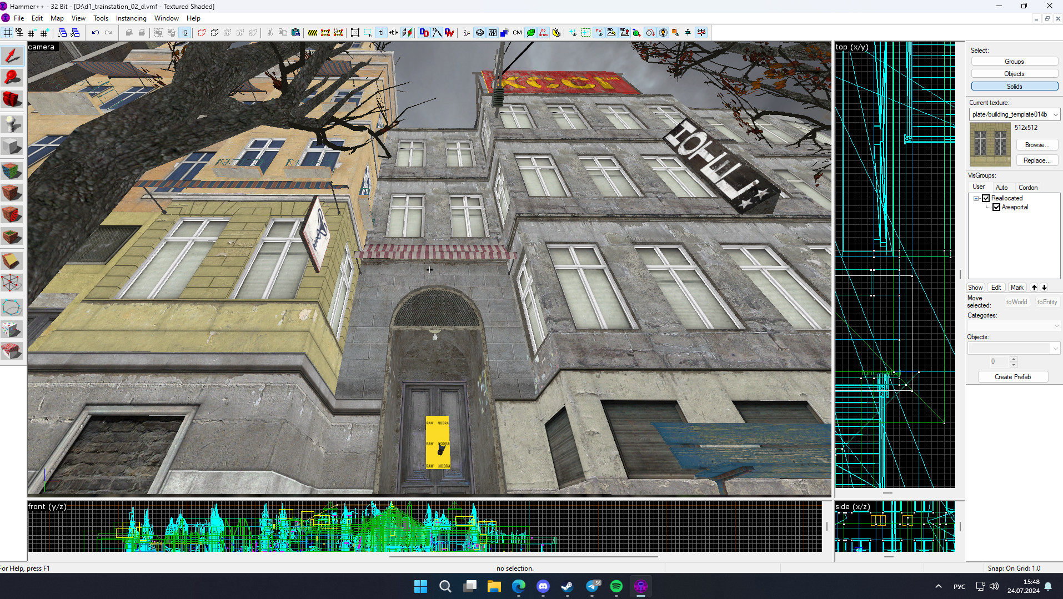Expand the Categories dropdown list
The image size is (1063, 599).
tap(1056, 325)
